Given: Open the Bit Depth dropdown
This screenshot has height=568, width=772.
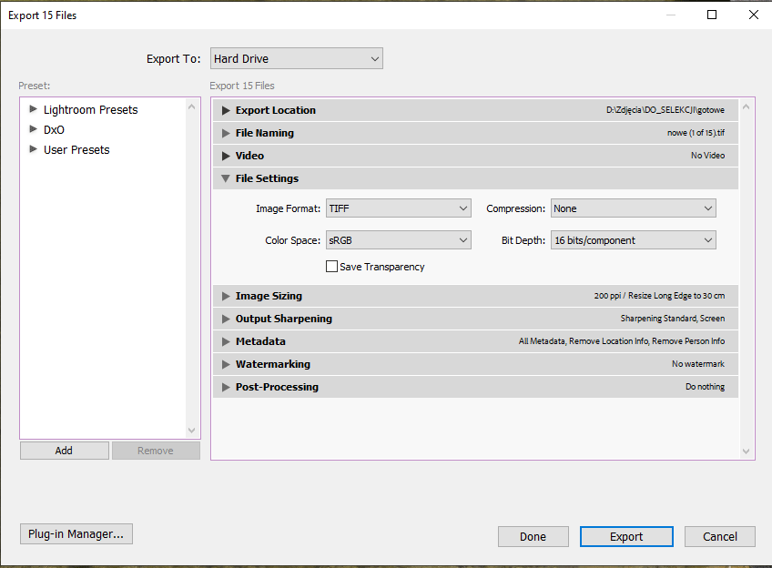Looking at the screenshot, I should (633, 240).
